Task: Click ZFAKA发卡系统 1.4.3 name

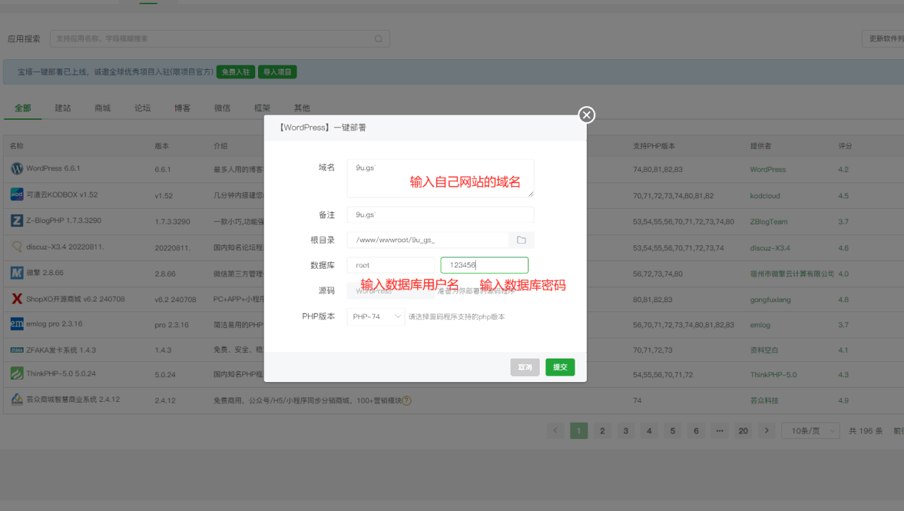Action: (61, 350)
